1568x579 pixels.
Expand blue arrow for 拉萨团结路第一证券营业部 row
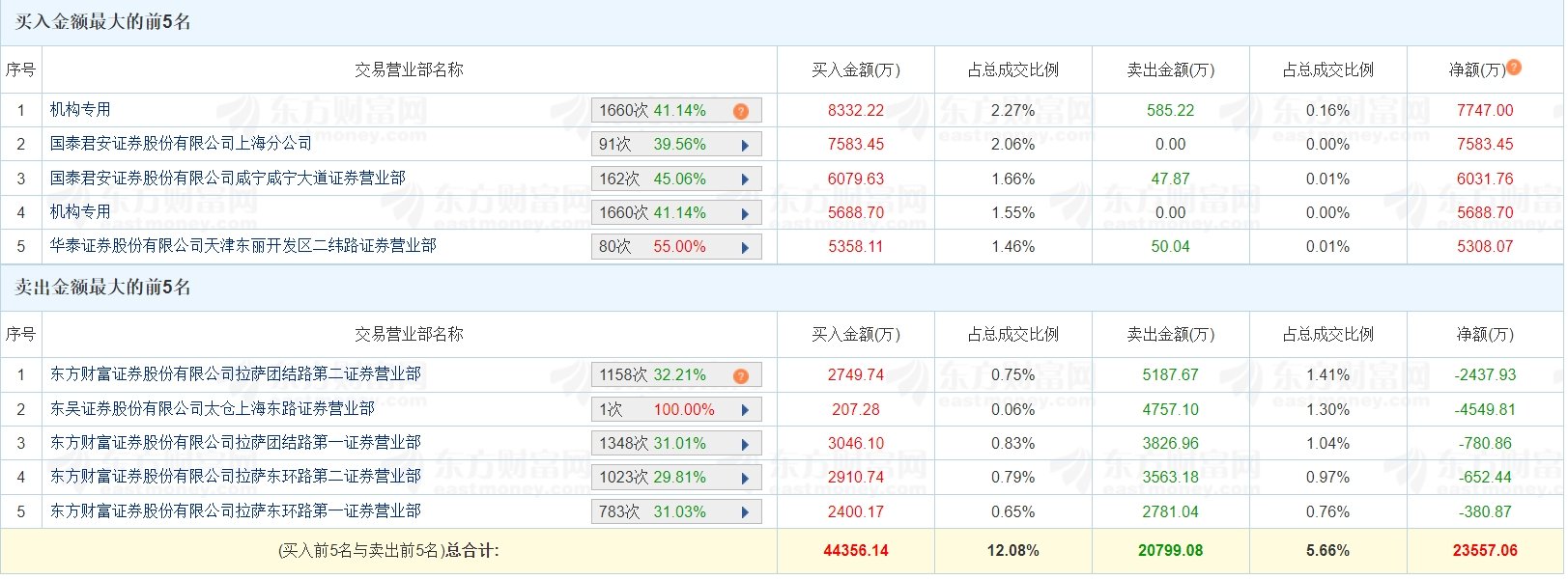(745, 444)
